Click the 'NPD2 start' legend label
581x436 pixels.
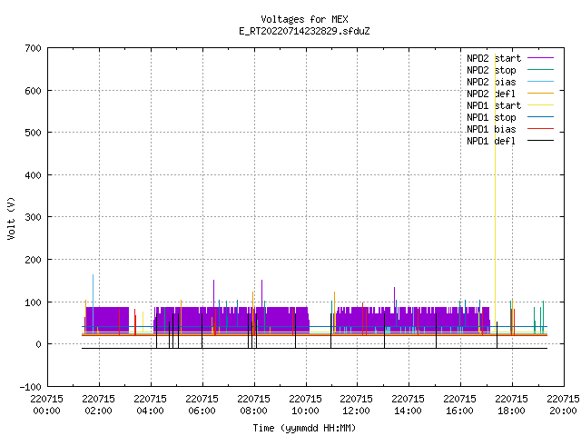pyautogui.click(x=494, y=58)
